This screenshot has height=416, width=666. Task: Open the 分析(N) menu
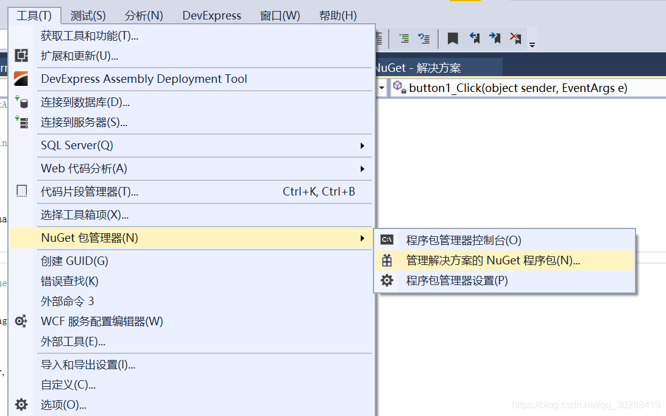[144, 16]
